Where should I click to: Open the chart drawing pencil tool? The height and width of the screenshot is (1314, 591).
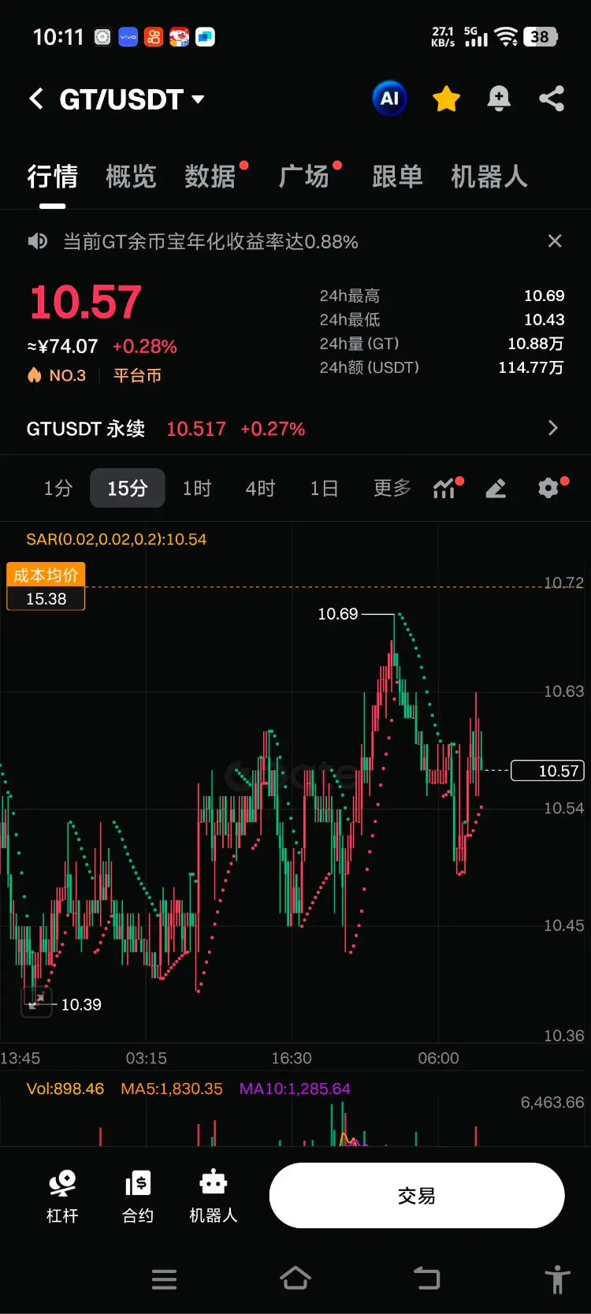[496, 489]
